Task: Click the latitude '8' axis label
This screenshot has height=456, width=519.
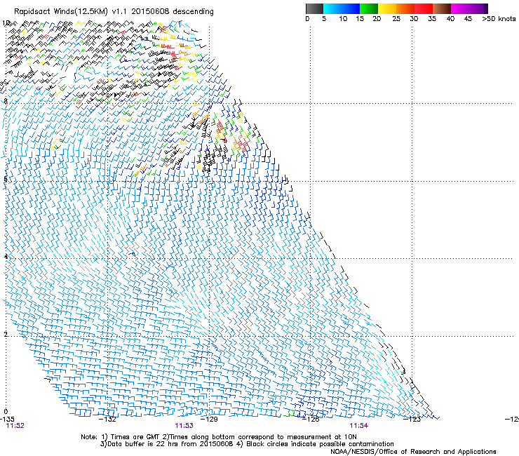Action: click(x=6, y=101)
